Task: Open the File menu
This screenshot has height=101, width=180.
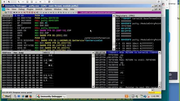Action: point(8,9)
